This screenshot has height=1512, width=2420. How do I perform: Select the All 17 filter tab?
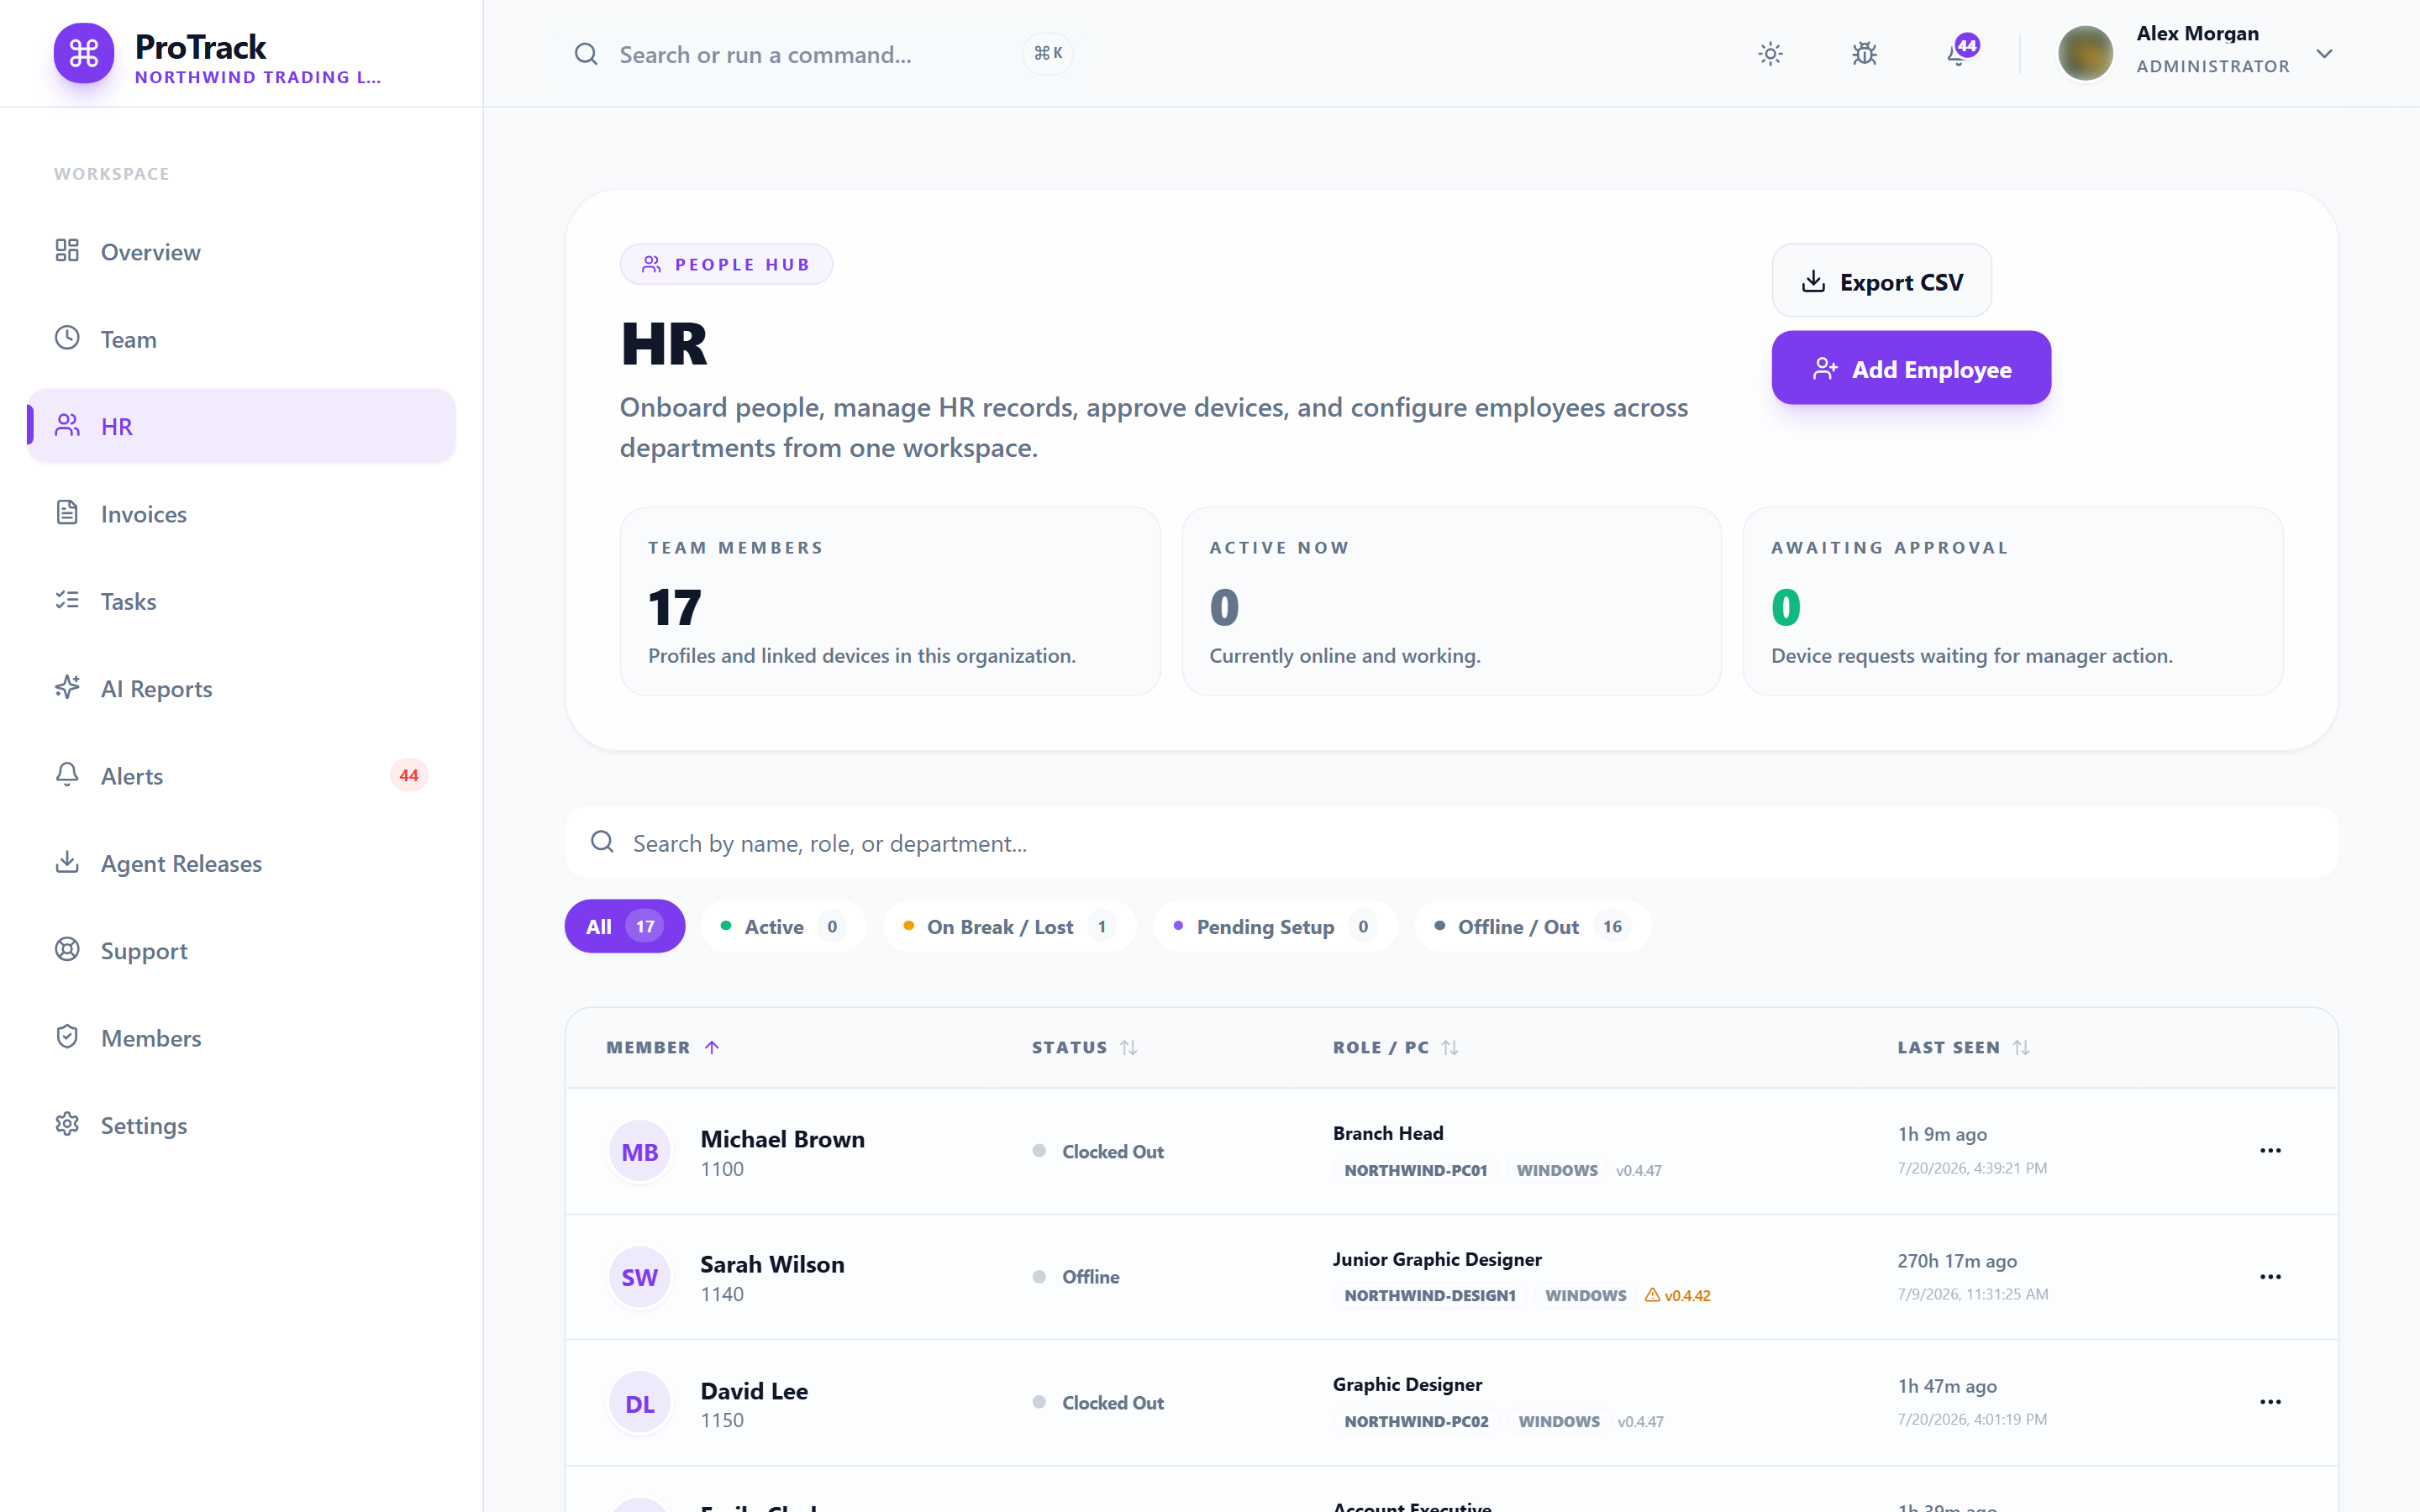point(624,926)
